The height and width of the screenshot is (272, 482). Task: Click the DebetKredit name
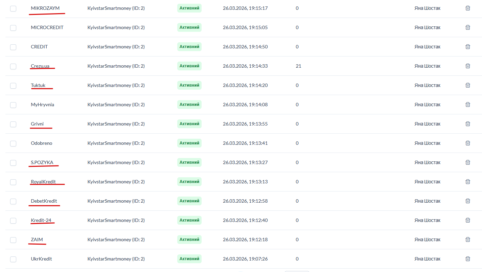44,201
